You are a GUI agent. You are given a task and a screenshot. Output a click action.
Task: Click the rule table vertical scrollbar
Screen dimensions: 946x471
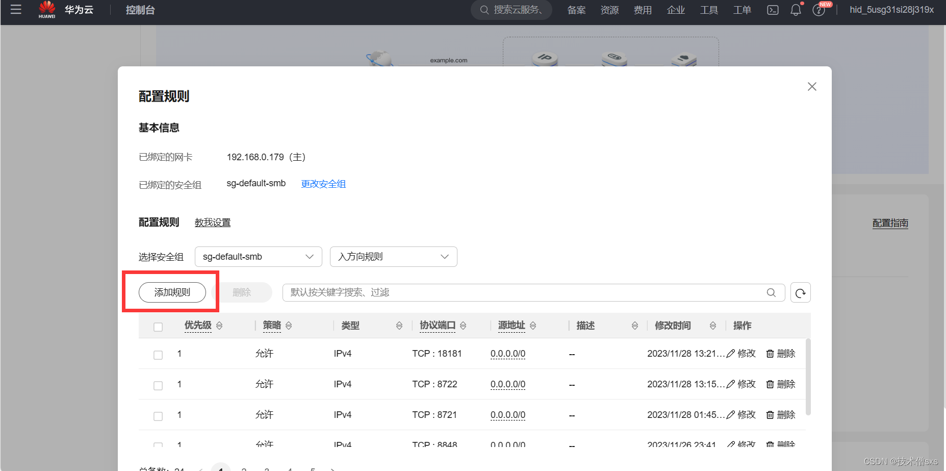(x=808, y=377)
